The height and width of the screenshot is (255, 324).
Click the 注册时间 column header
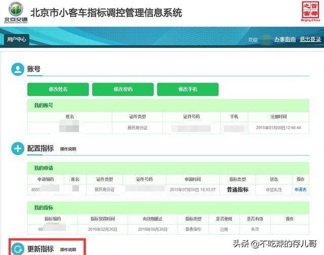278,117
